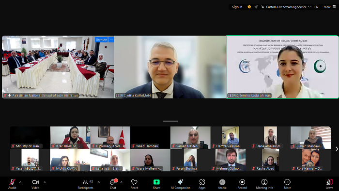Screen dimensions: 339x191
Task: Expand video options caret next to Video
Action: 45,182
